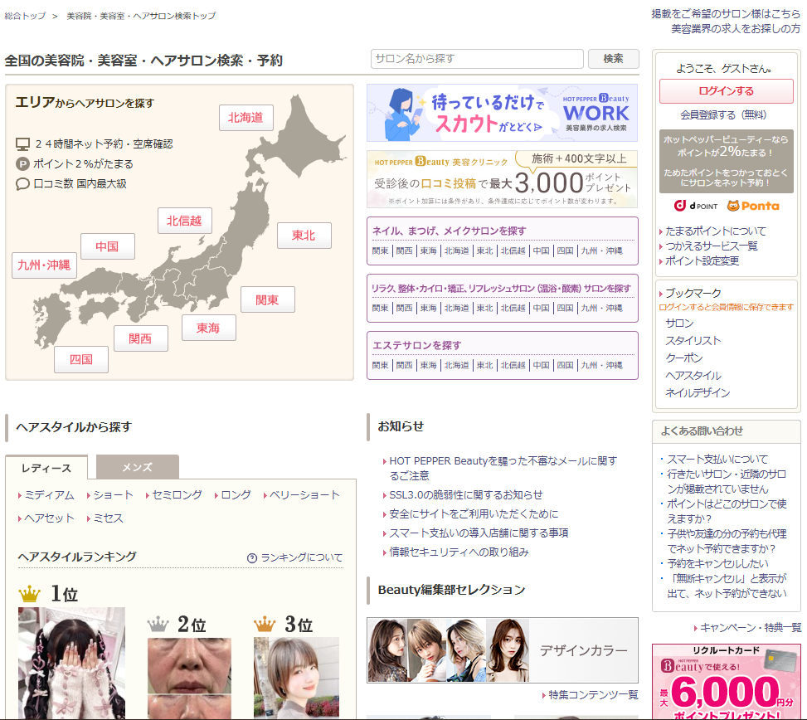This screenshot has width=807, height=720.
Task: Open the ロング hairstyle link
Action: click(x=236, y=495)
